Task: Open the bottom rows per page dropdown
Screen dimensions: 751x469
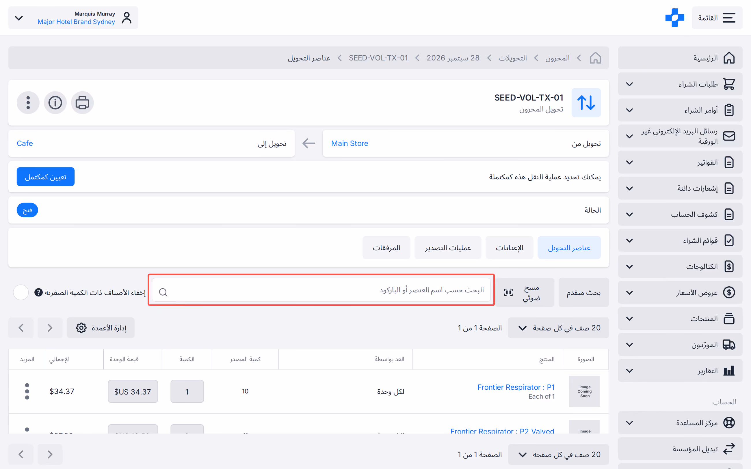Action: (559, 454)
